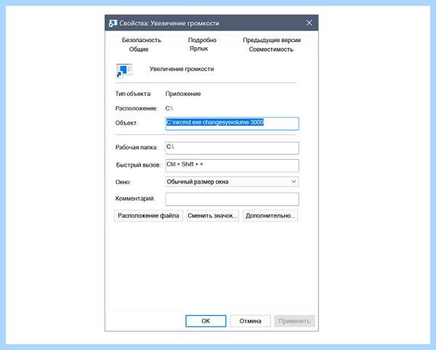Click the Дополнительно button

[270, 216]
